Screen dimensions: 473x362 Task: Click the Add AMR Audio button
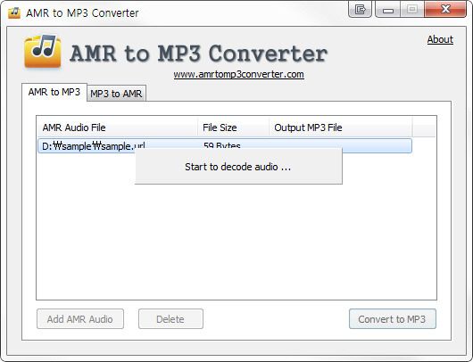(80, 319)
